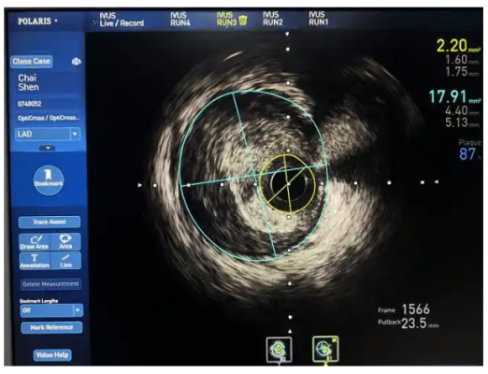This screenshot has height=374, width=488.
Task: Click the patient ID 0748052
Action: pos(30,104)
